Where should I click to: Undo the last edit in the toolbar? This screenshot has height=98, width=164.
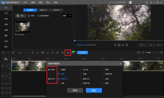point(3,53)
